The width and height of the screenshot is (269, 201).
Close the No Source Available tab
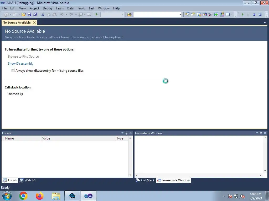tap(34, 23)
